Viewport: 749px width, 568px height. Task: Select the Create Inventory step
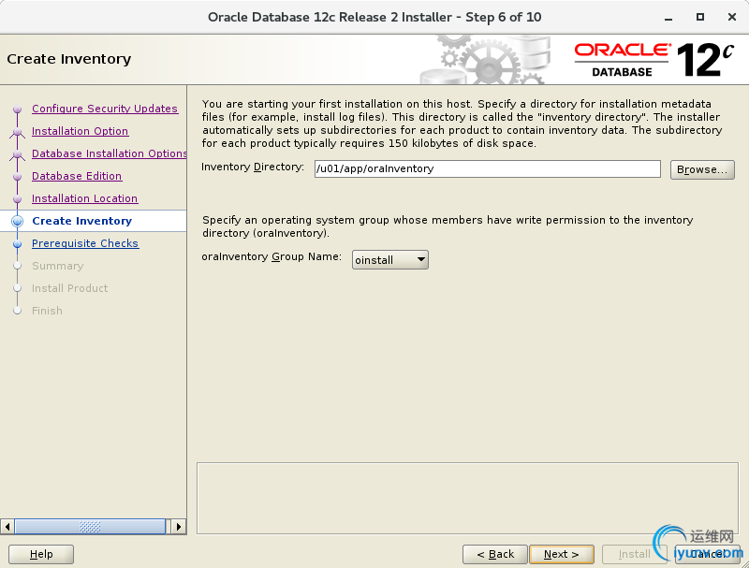(81, 221)
